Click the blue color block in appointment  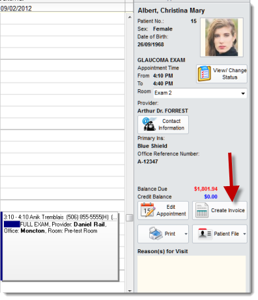12,224
